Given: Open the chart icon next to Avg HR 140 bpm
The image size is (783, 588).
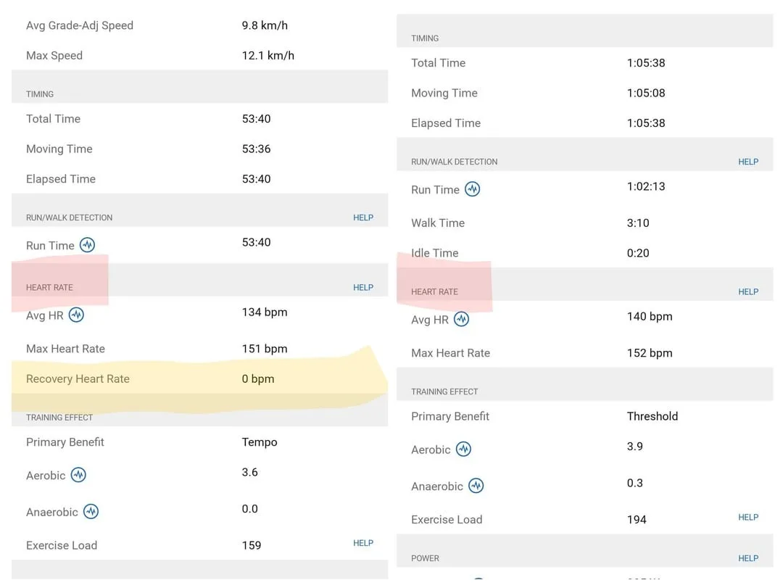Looking at the screenshot, I should point(461,320).
